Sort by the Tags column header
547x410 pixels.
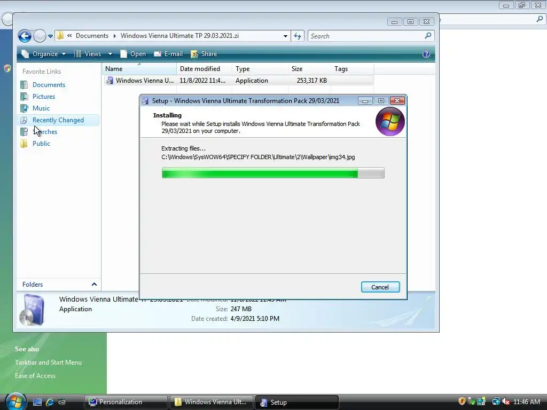[x=353, y=69]
